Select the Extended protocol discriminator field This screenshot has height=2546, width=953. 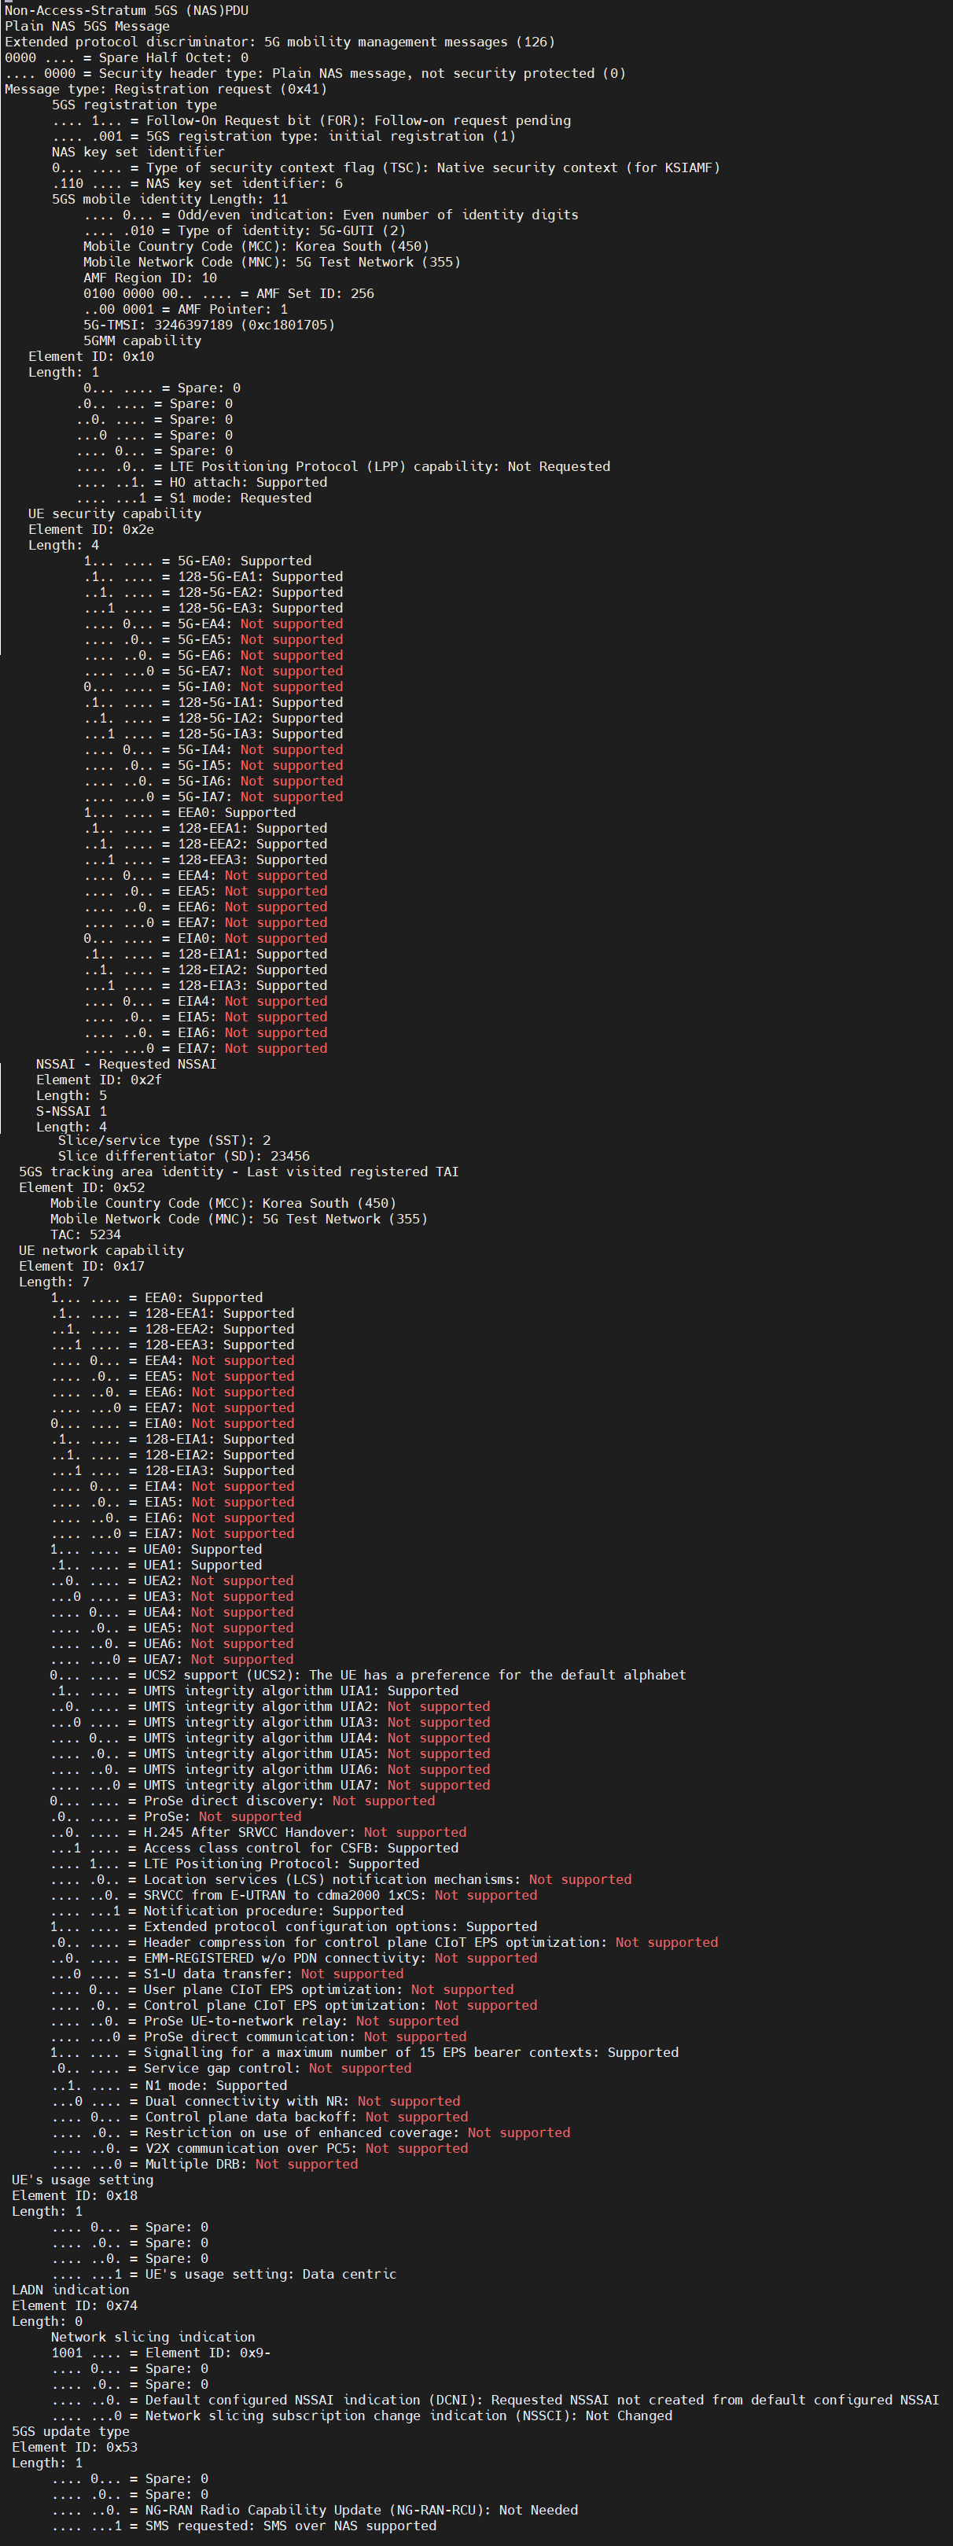click(x=279, y=42)
